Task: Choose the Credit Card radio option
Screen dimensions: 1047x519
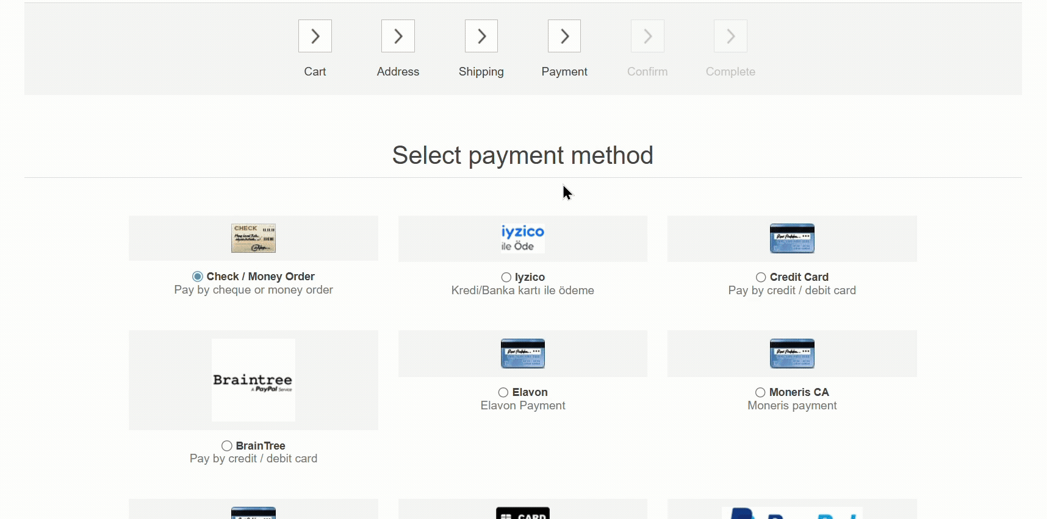Action: click(x=761, y=277)
